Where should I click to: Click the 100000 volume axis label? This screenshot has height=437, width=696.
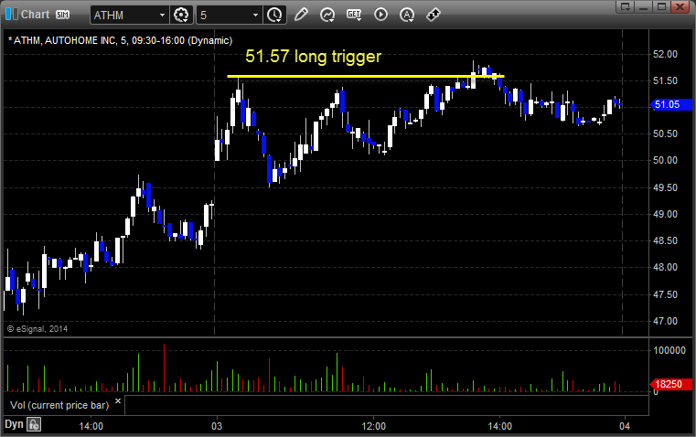pos(669,350)
